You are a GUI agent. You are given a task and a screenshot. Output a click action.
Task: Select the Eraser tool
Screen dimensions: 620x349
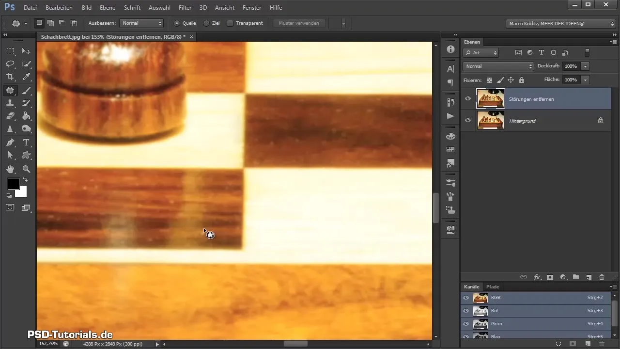10,116
